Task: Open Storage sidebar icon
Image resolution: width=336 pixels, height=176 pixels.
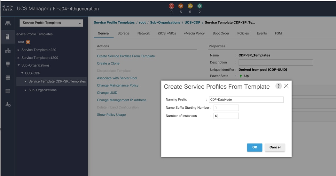Action: tap(8, 91)
